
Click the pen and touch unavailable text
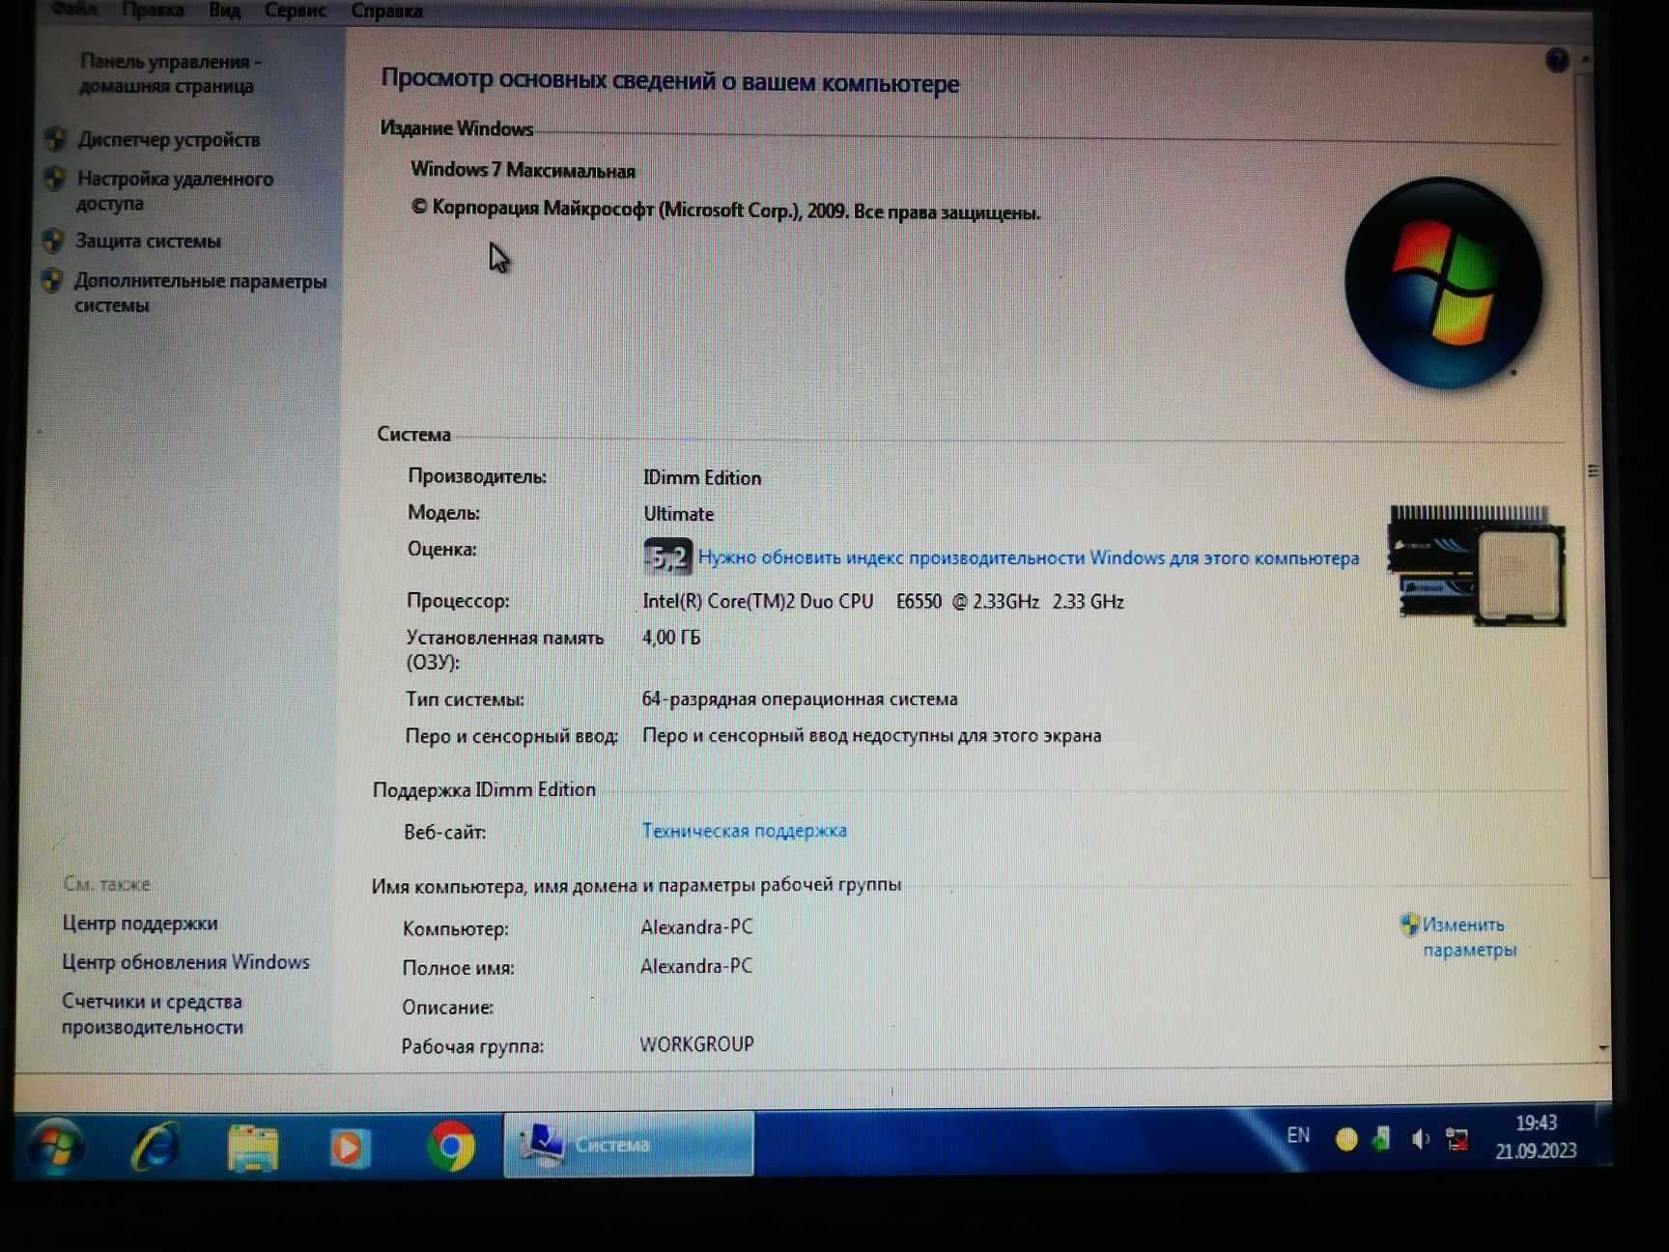(871, 735)
